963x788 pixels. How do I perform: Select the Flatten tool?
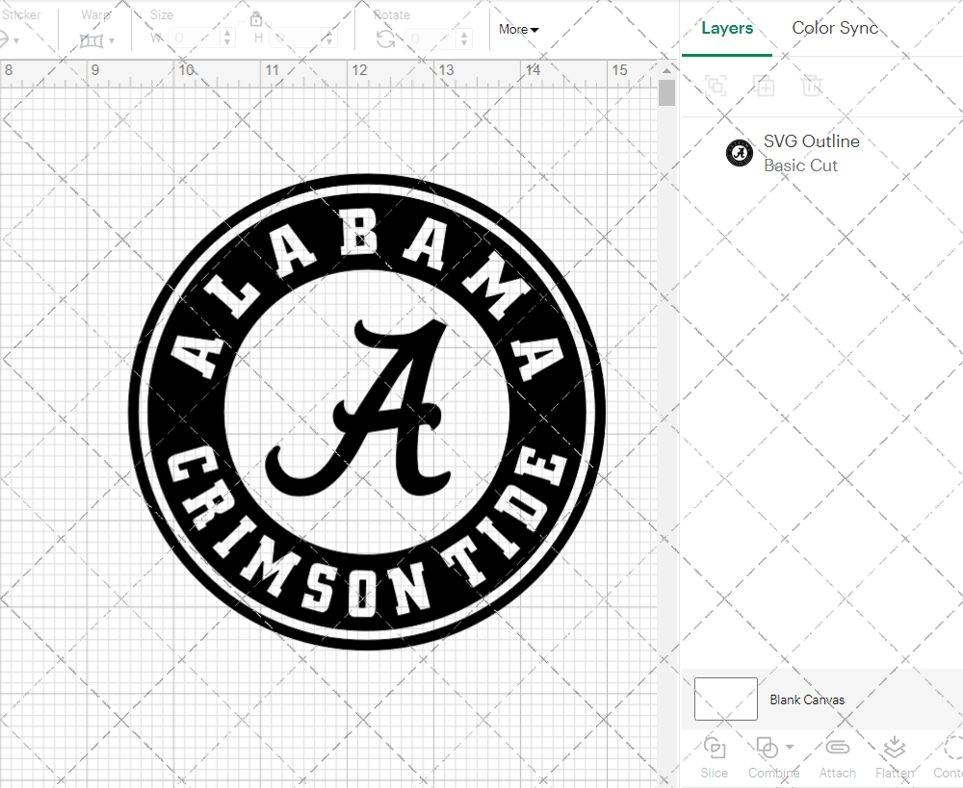pyautogui.click(x=894, y=757)
